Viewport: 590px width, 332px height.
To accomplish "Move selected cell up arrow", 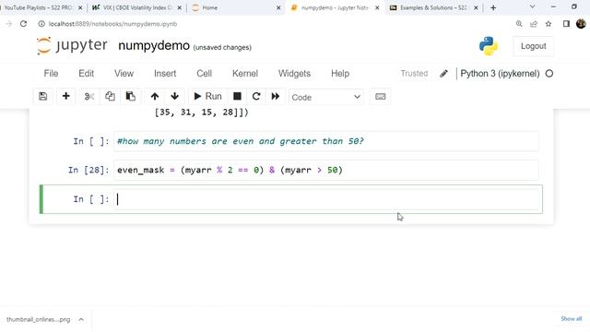I will pyautogui.click(x=155, y=96).
